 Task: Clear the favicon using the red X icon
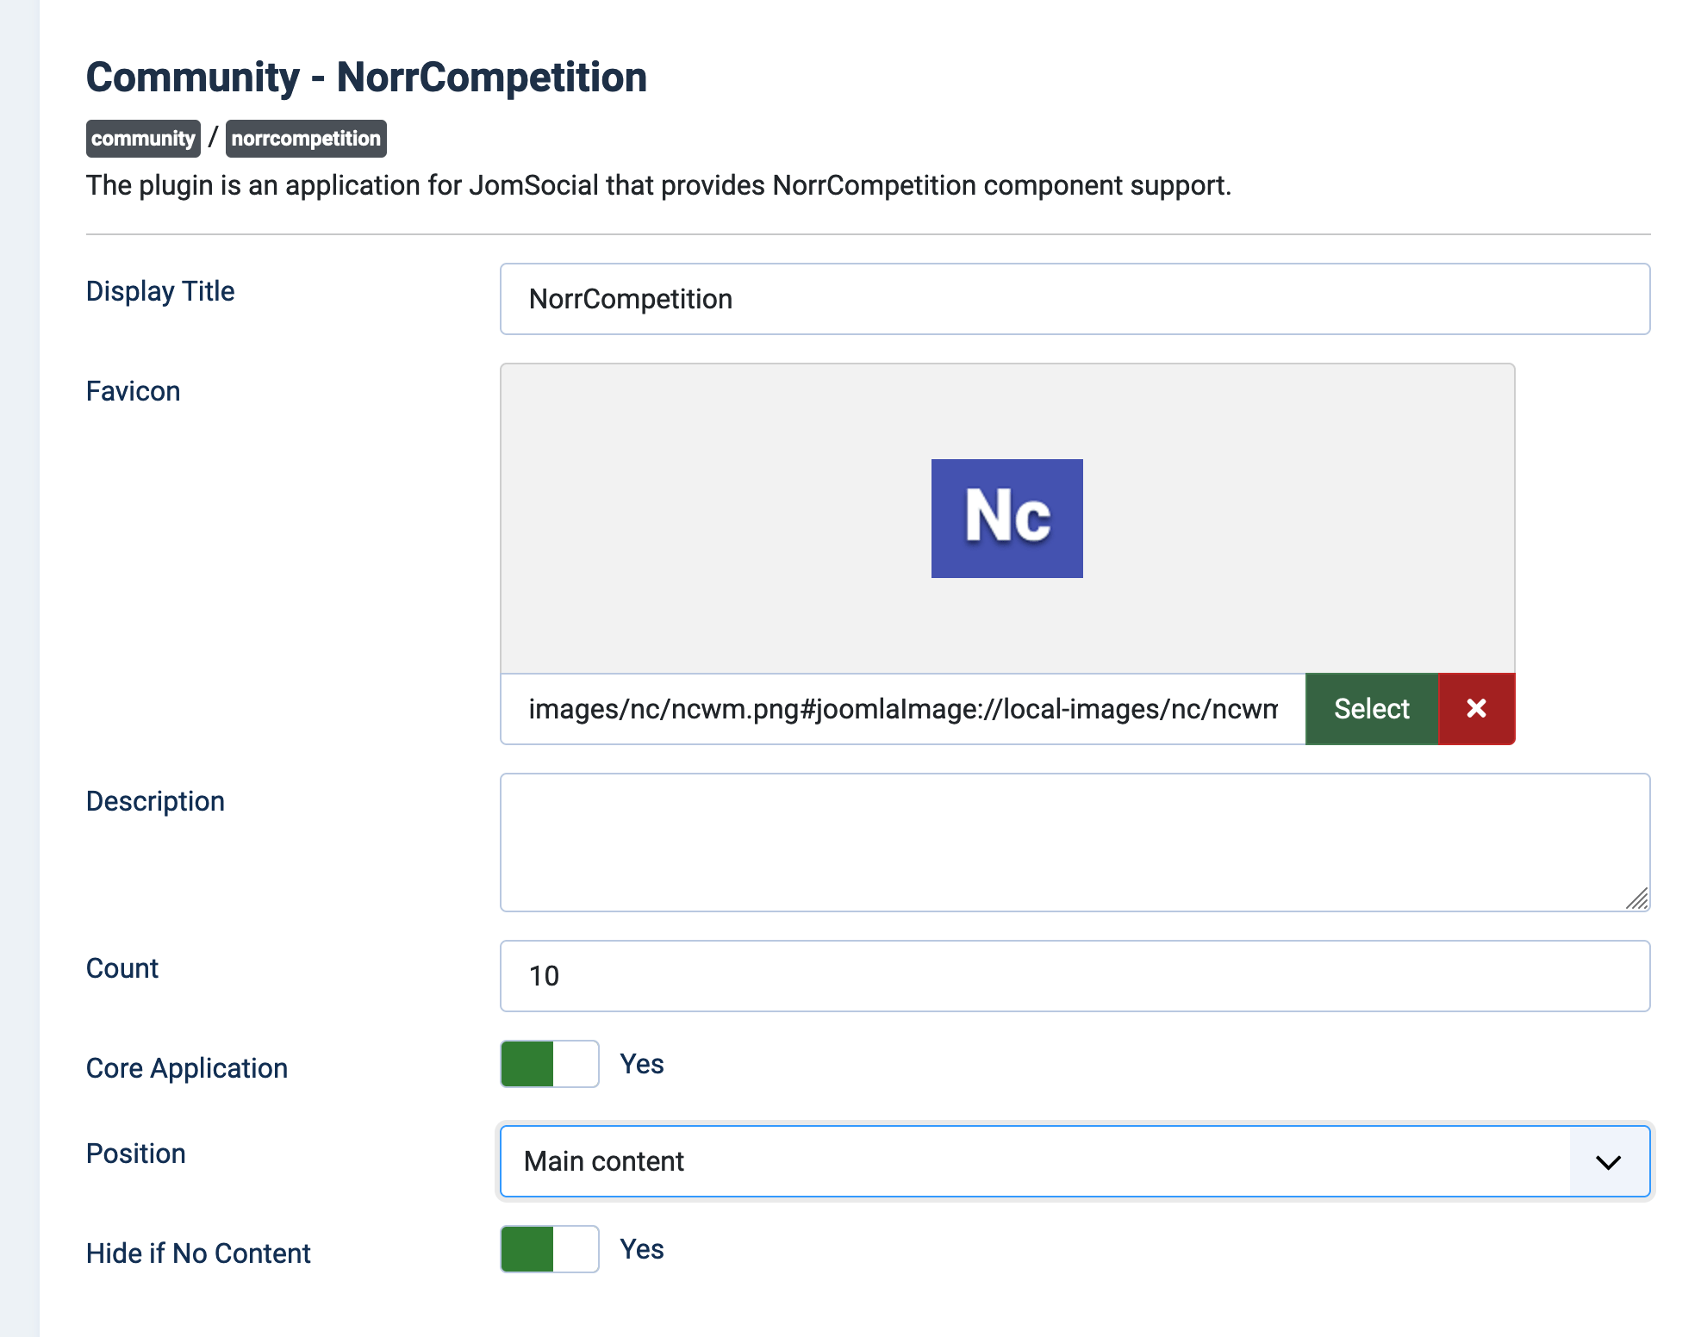coord(1476,708)
